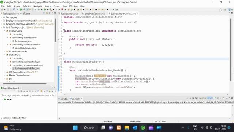Open the File menu
The image size is (234, 132).
pyautogui.click(x=3, y=6)
